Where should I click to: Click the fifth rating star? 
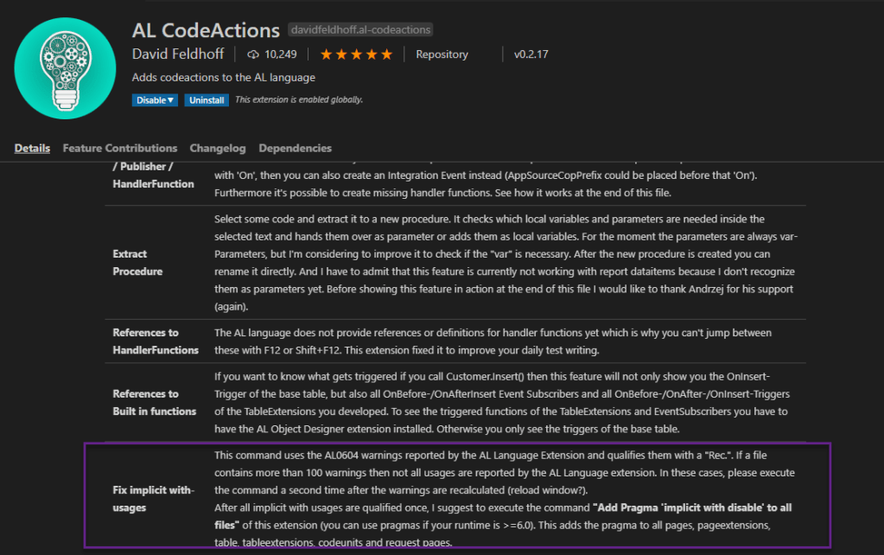386,54
